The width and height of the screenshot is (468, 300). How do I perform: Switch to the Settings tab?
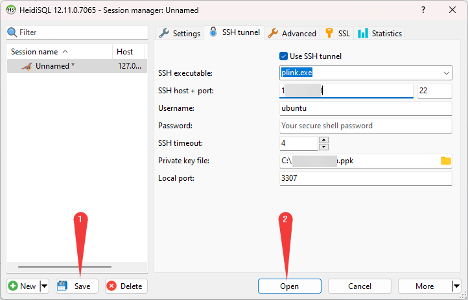180,33
